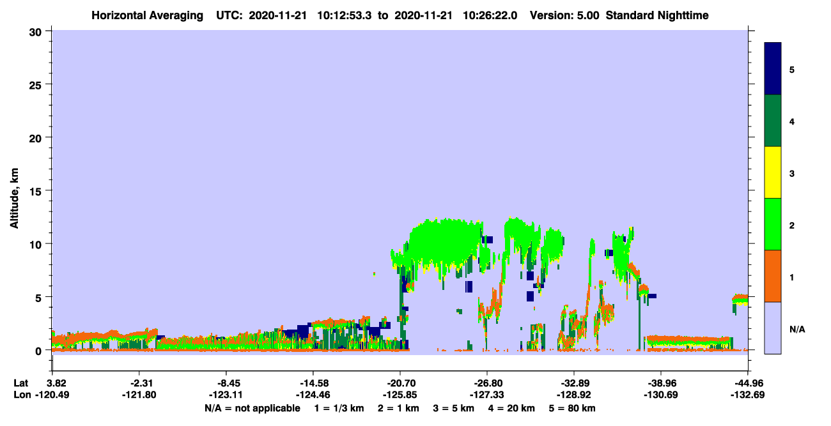Click the '4 = 20 km' legend text
The width and height of the screenshot is (831, 426).
tap(512, 408)
